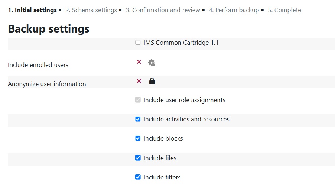Disable the Include filters checkbox
335x188 pixels.
[x=138, y=177]
